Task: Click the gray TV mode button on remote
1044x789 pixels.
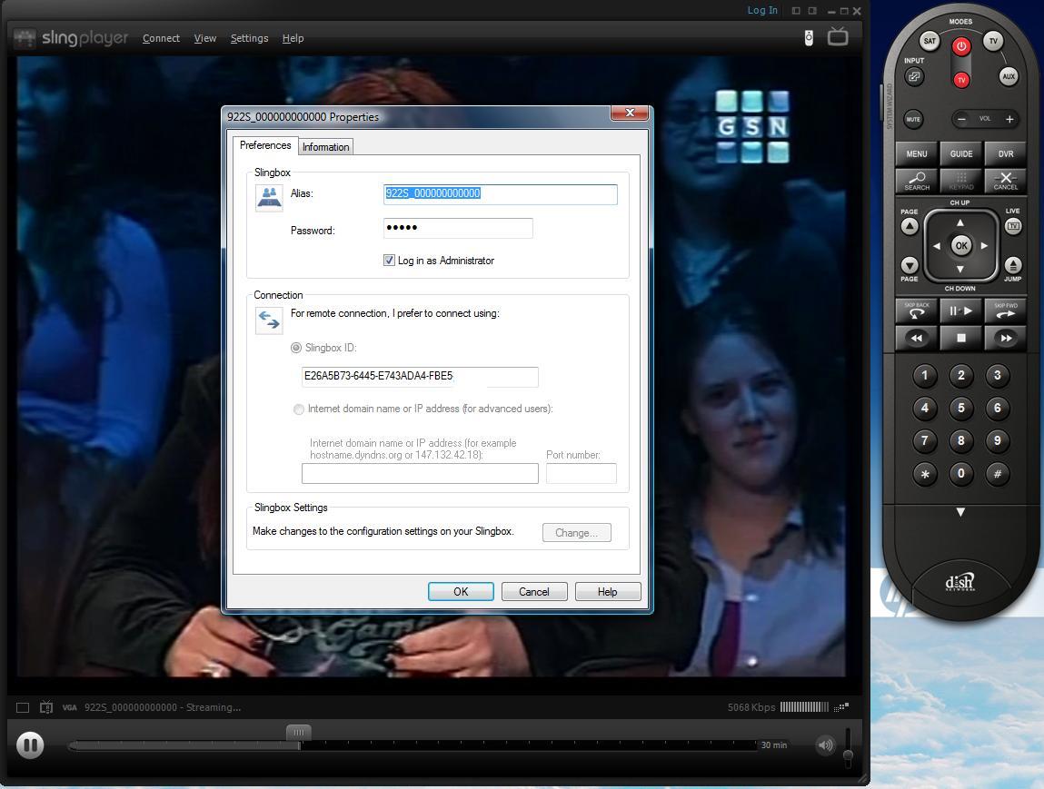Action: pos(993,41)
